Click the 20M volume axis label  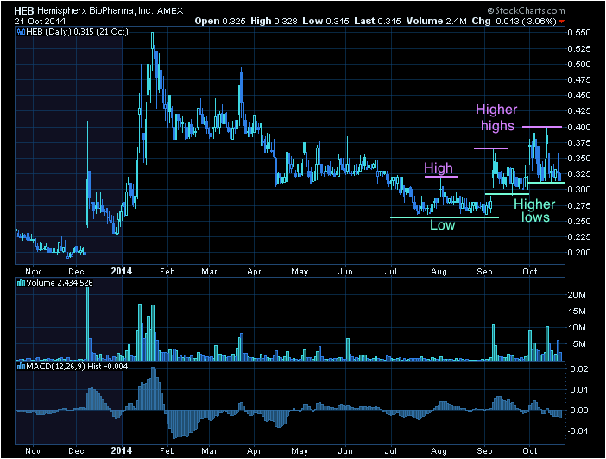click(x=577, y=295)
